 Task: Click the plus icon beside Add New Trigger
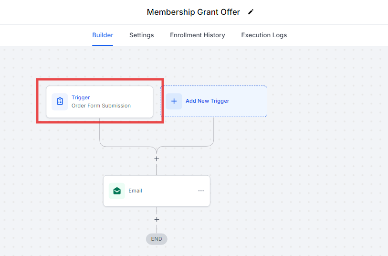[174, 101]
